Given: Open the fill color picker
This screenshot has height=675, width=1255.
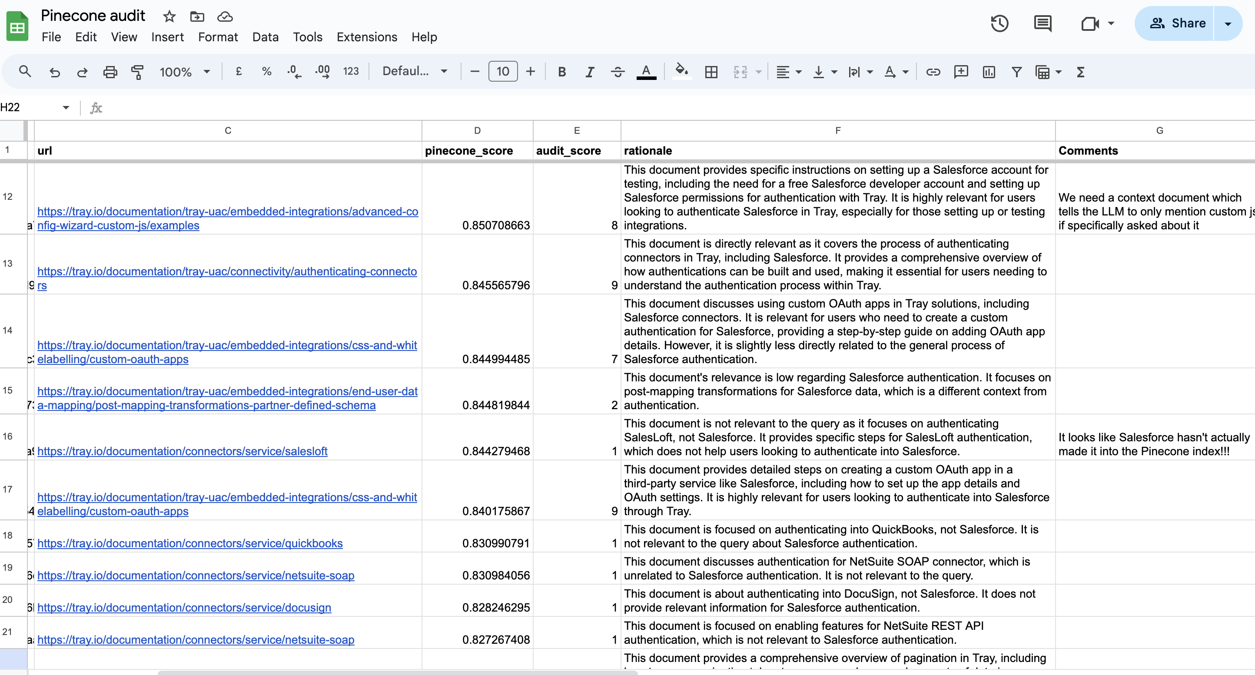Looking at the screenshot, I should [681, 71].
